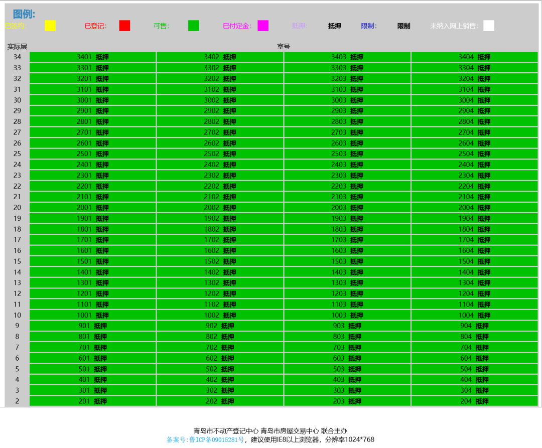Select room 2601 cell

pyautogui.click(x=93, y=143)
